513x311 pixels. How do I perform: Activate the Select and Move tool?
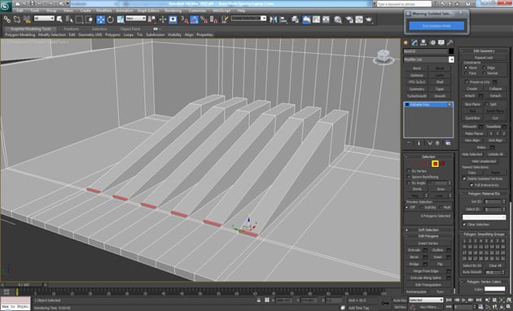pyautogui.click(x=101, y=20)
